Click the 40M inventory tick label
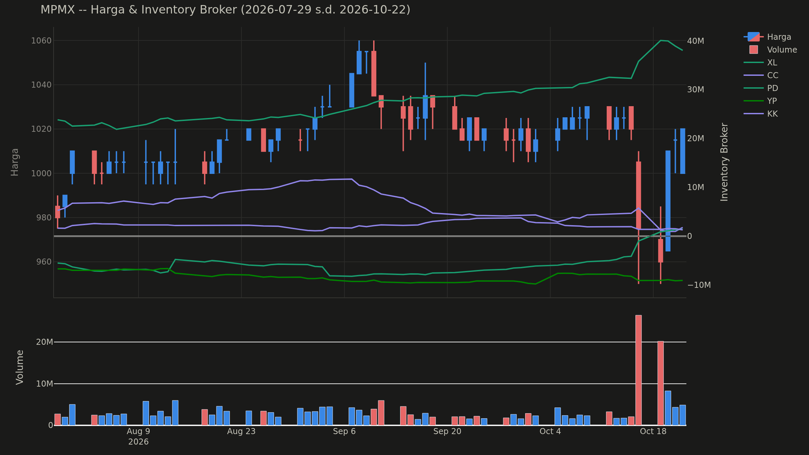Screen dimensions: 809x455 pyautogui.click(x=696, y=41)
